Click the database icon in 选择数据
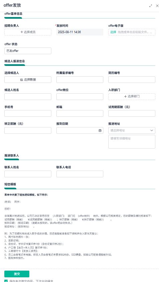Screen dimensions: 159x282 coord(22,80)
